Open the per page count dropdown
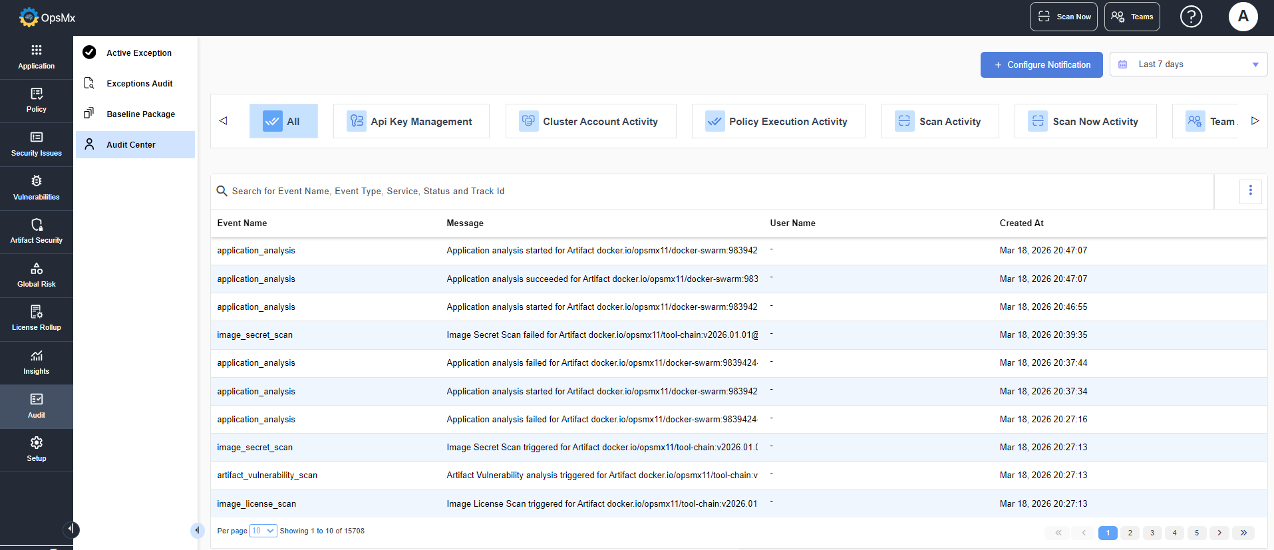Image resolution: width=1274 pixels, height=550 pixels. point(263,531)
